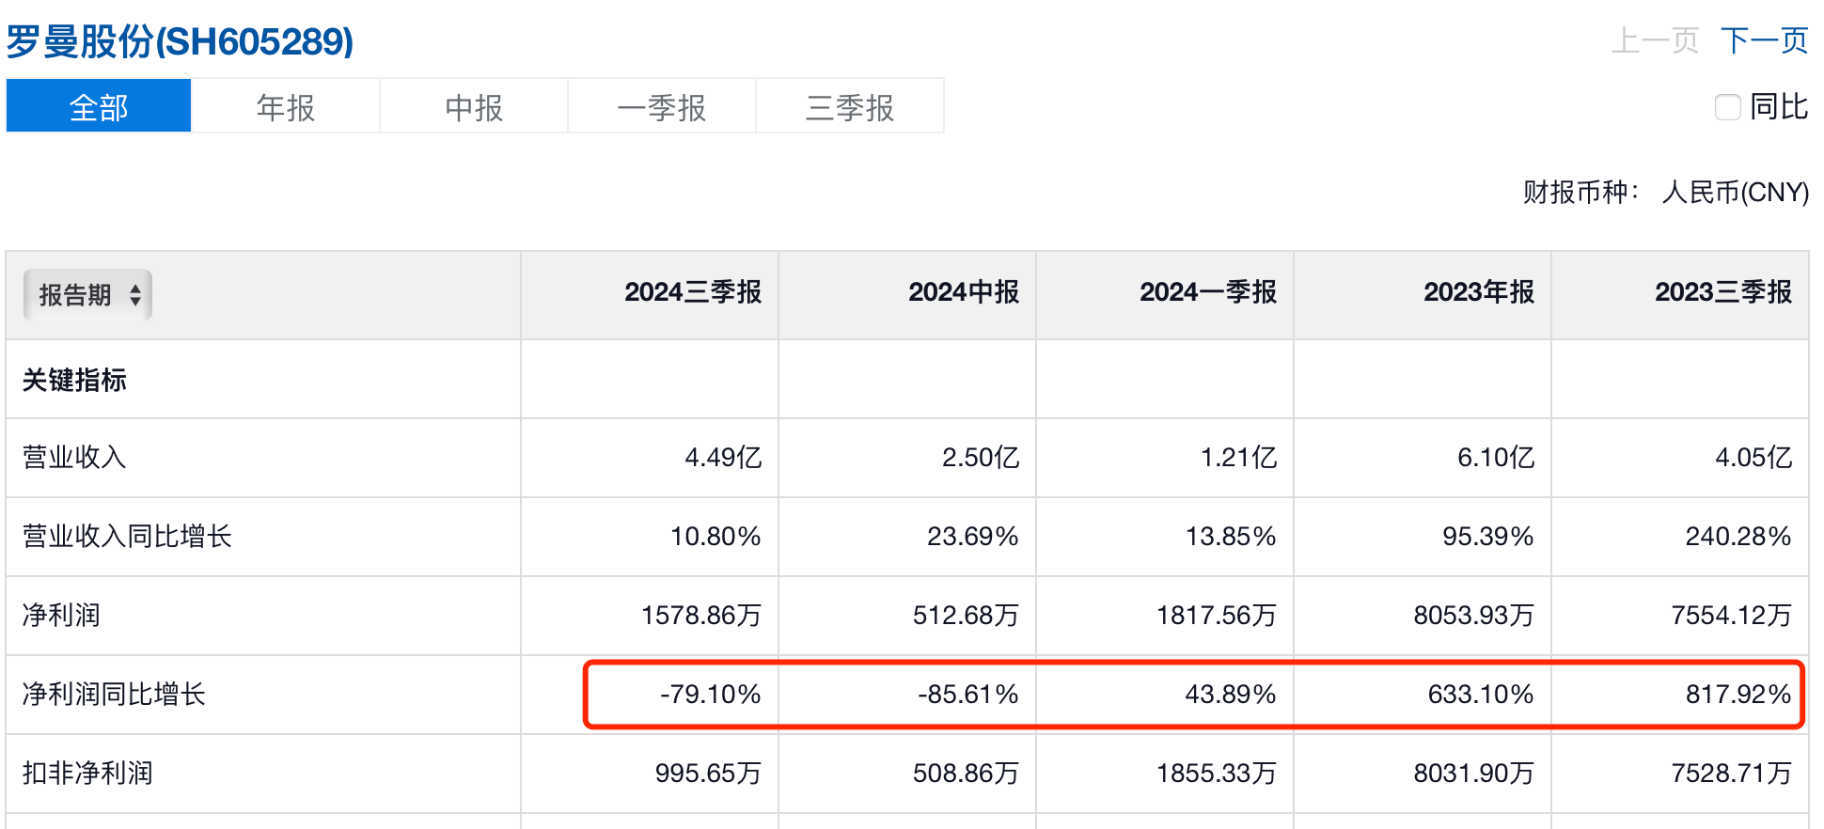Image resolution: width=1824 pixels, height=829 pixels.
Task: Open the 罗曼股份(SH605289) stock title link
Action: pyautogui.click(x=180, y=41)
